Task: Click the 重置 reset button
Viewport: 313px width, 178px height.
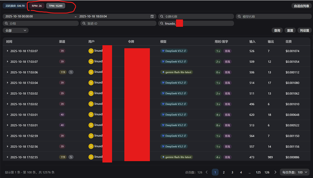Action: tap(290, 30)
